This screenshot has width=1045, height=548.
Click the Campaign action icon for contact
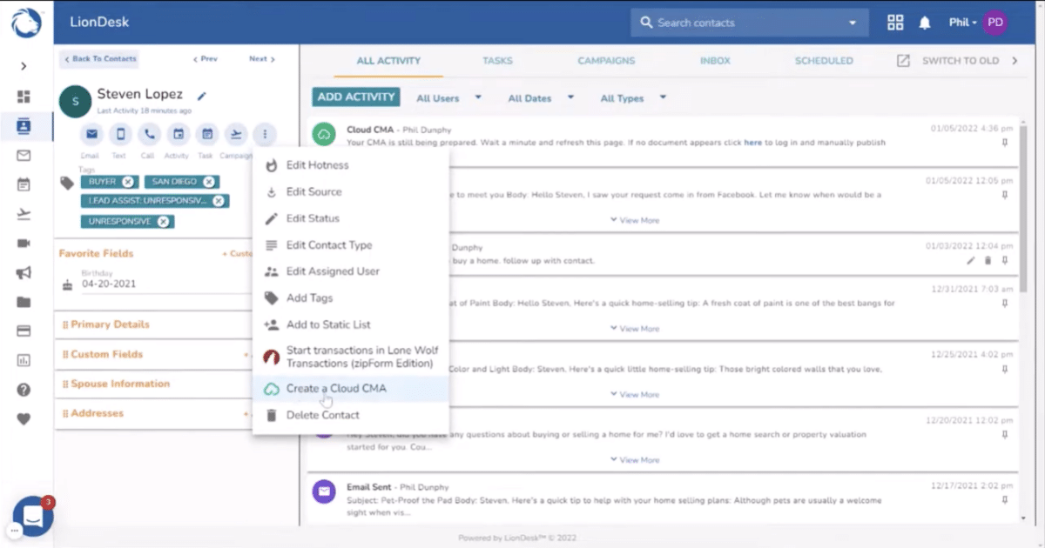coord(236,134)
